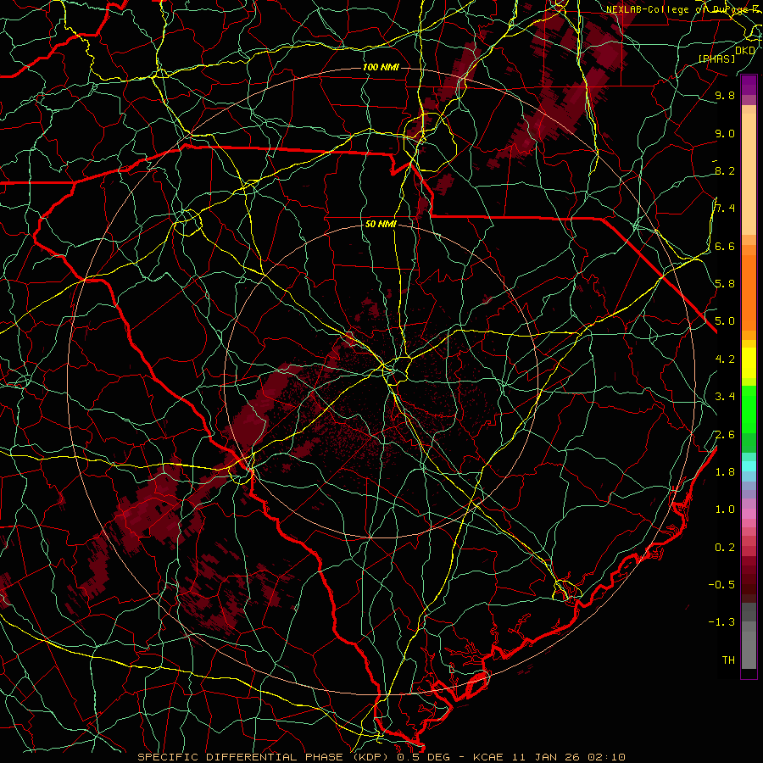Click the 1.8 legend value

point(725,472)
